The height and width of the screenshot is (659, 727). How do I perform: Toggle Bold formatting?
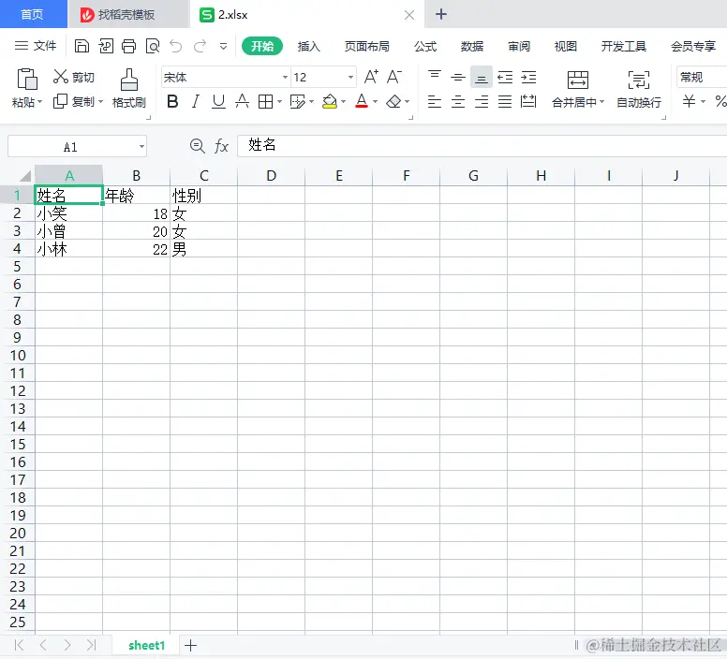tap(172, 101)
